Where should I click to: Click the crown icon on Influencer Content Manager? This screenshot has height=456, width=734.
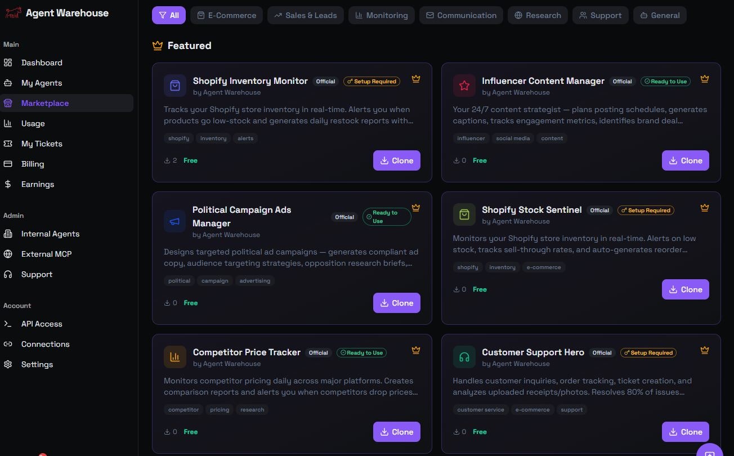pos(705,79)
